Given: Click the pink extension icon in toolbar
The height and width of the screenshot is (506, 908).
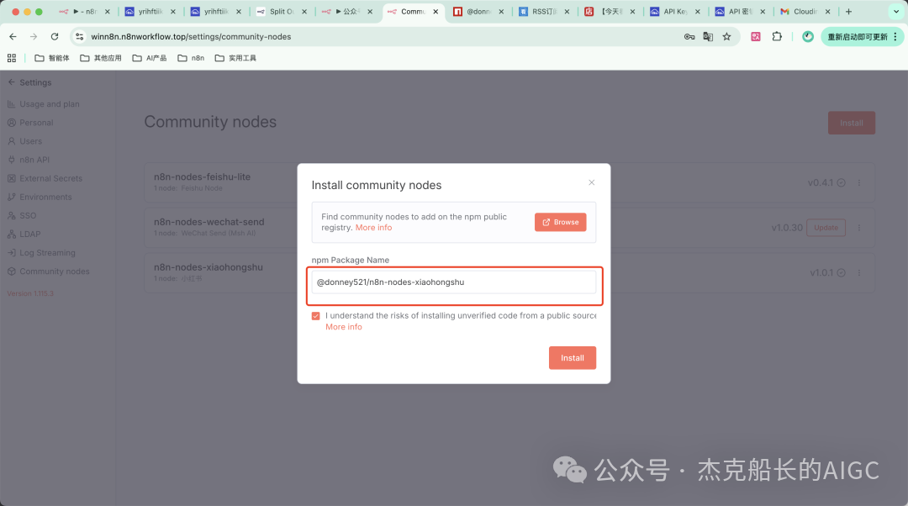Looking at the screenshot, I should [756, 36].
